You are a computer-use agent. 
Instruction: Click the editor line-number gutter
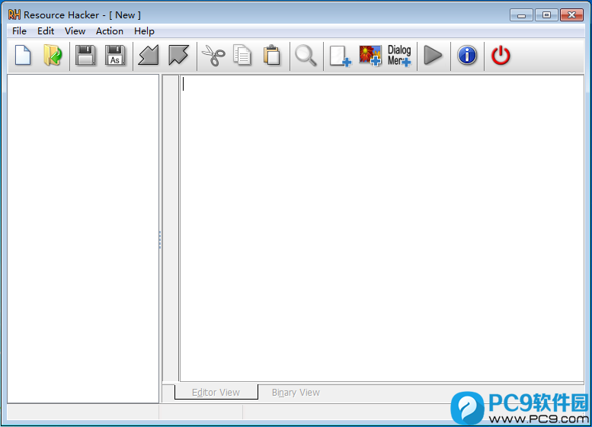pos(171,228)
